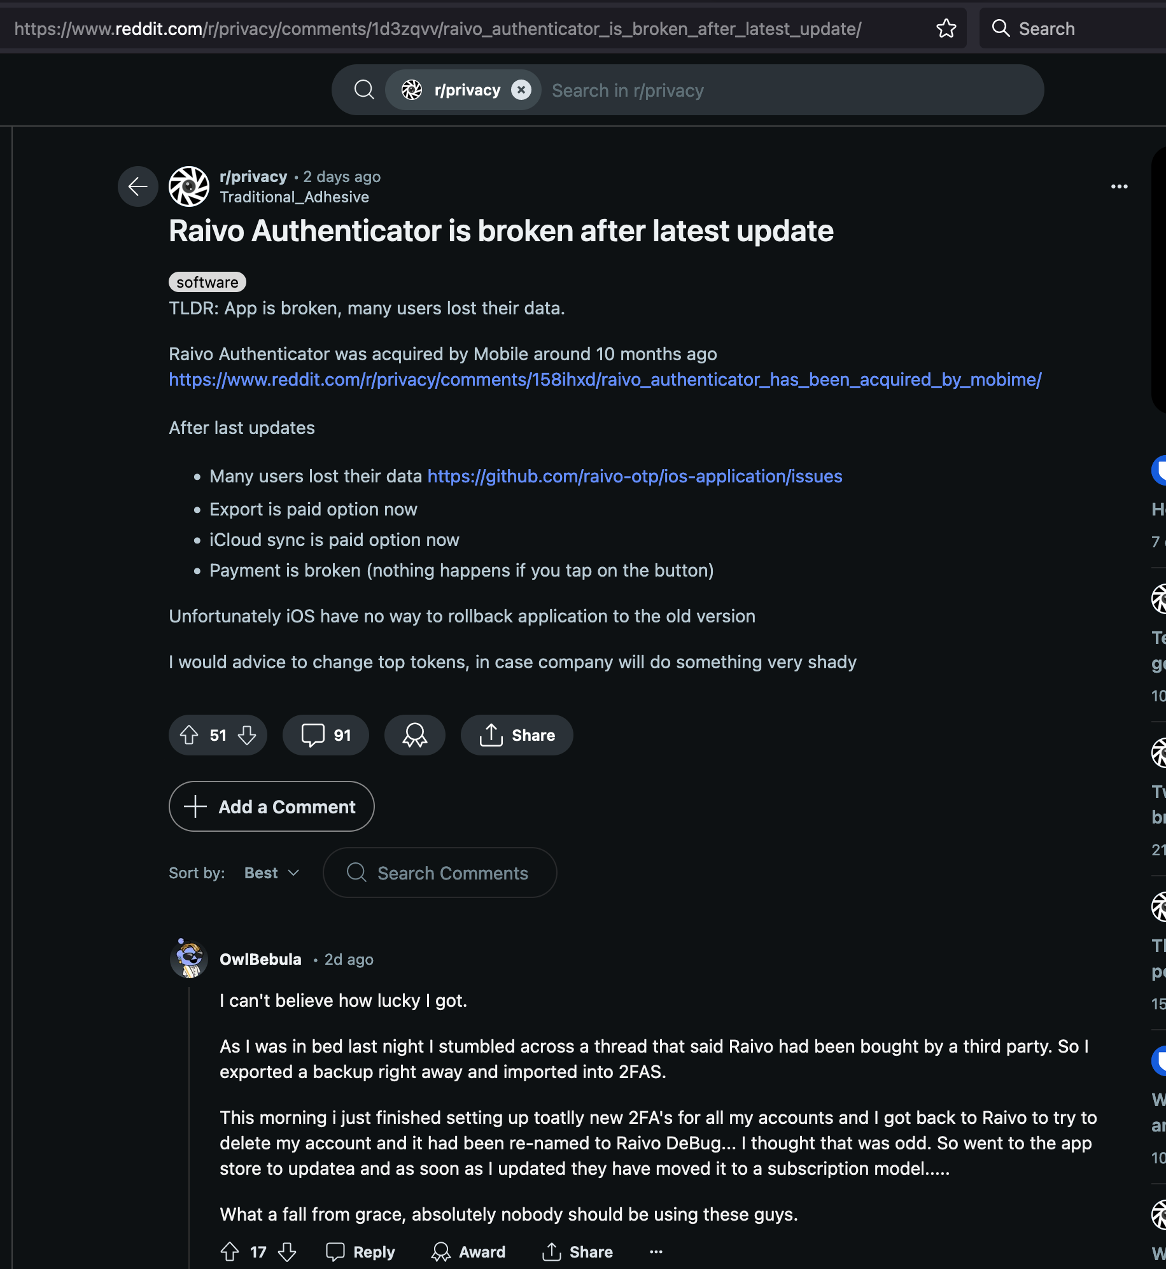Collapse OwlBebula's comment thread line
This screenshot has width=1166, height=1269.
click(x=189, y=1114)
